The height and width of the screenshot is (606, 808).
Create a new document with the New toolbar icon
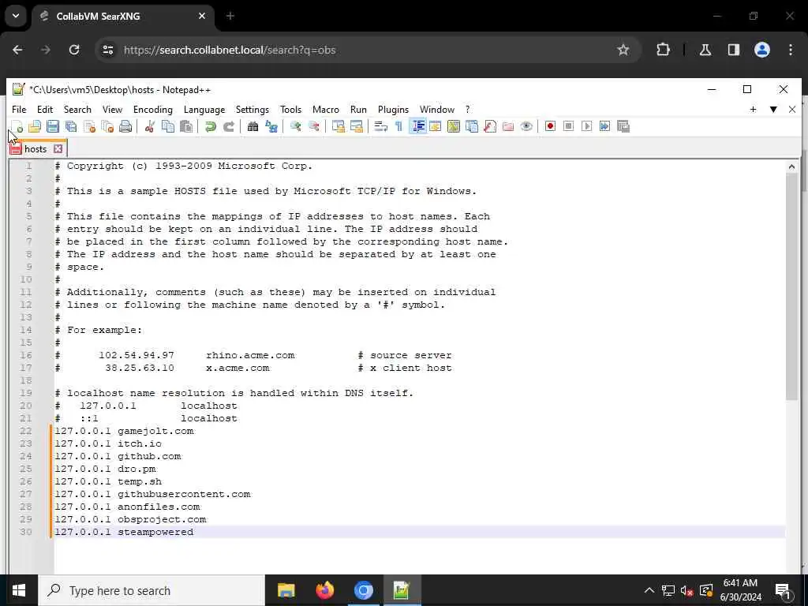pos(17,126)
